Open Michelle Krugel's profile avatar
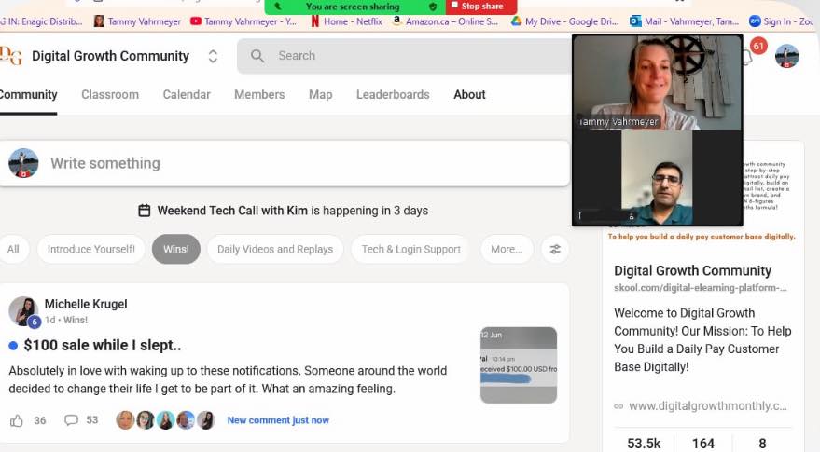This screenshot has width=820, height=452. point(23,311)
